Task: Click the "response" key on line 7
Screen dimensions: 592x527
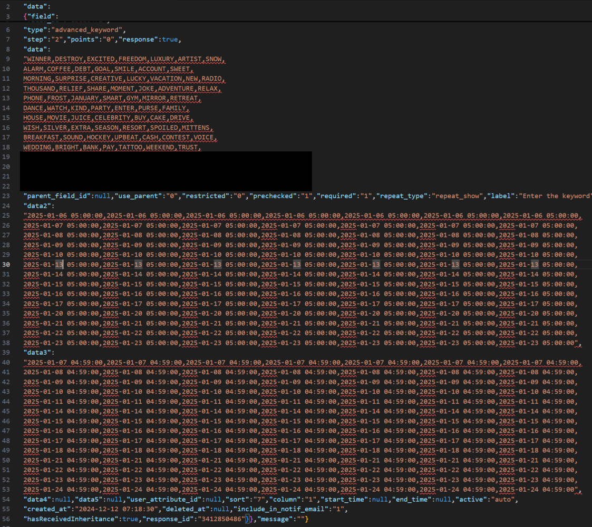Action: (138, 39)
